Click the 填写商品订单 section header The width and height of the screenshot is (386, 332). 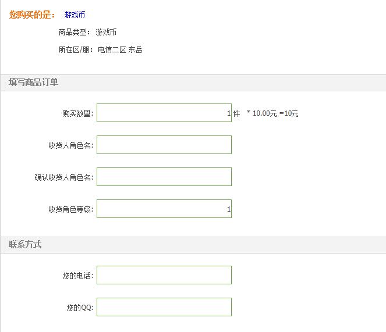pyautogui.click(x=34, y=82)
